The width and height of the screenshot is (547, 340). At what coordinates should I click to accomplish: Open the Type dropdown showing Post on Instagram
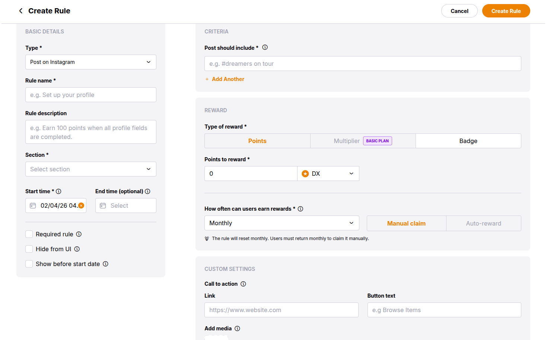coord(90,62)
